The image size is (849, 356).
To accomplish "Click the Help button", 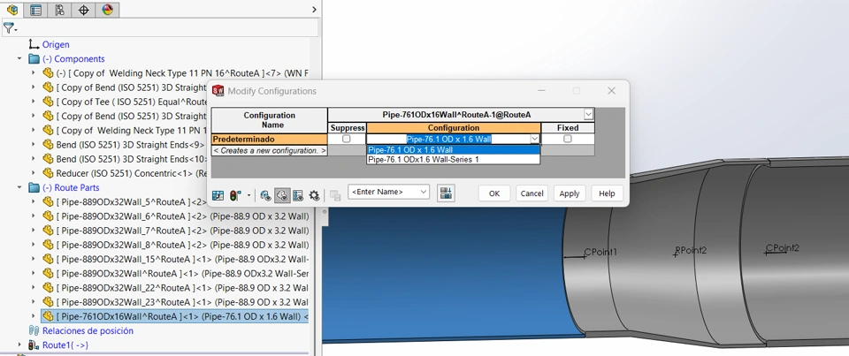I will coord(607,193).
